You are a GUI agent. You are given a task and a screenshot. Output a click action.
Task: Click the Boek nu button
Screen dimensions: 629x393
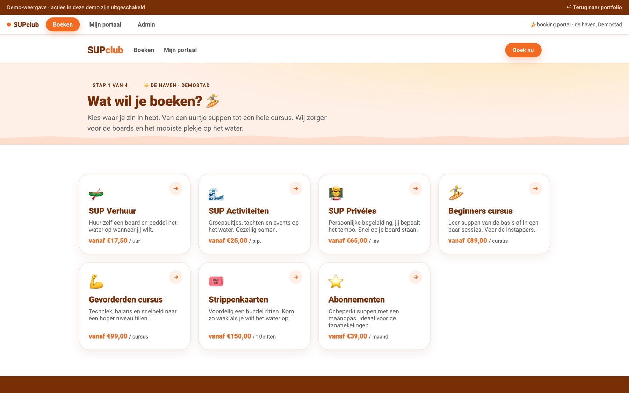(523, 50)
